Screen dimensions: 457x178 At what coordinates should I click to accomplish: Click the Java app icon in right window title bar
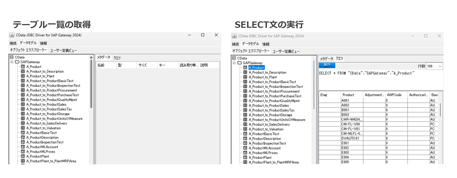click(x=234, y=36)
